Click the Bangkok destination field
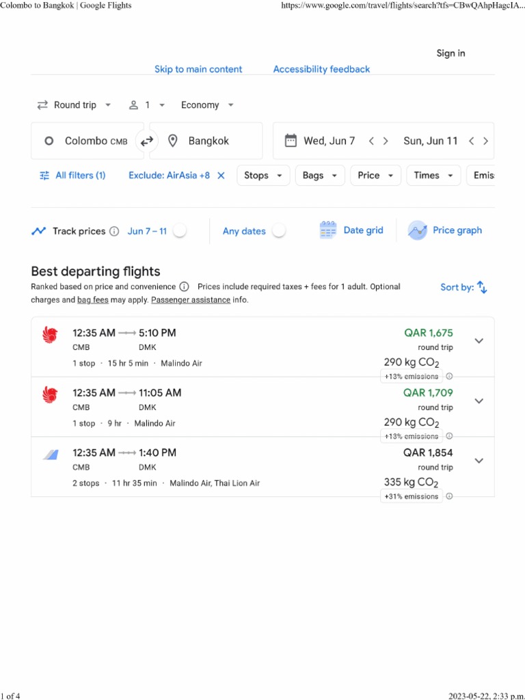525x700 pixels. [x=206, y=141]
